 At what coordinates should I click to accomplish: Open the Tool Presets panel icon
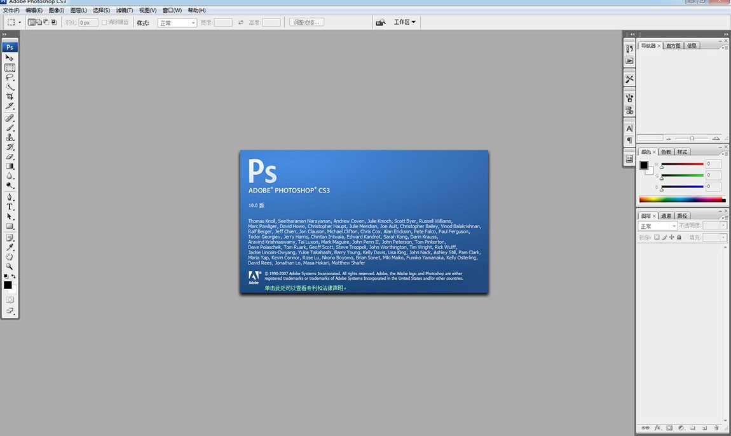click(629, 79)
